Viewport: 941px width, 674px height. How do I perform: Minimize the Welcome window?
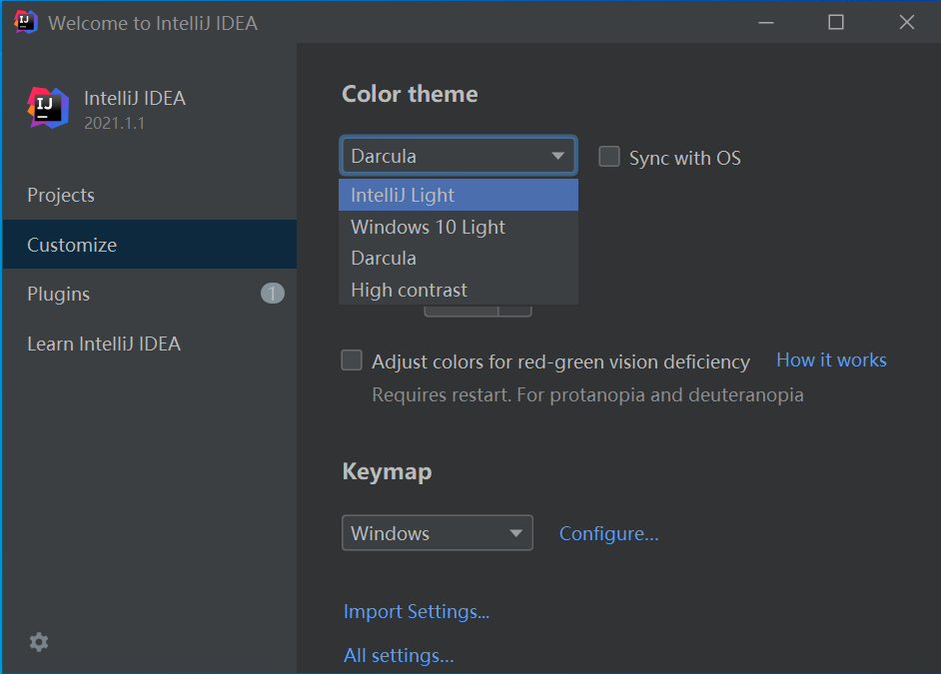[766, 23]
